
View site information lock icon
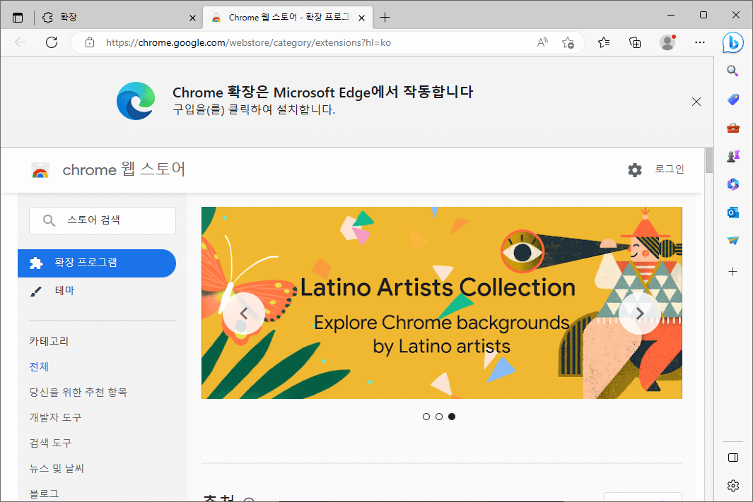click(90, 42)
